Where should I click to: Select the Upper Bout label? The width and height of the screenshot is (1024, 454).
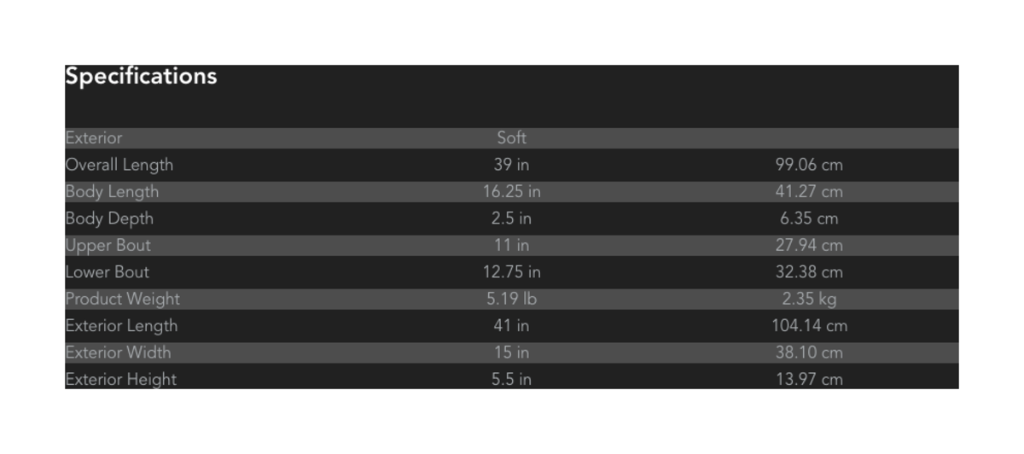coord(108,246)
